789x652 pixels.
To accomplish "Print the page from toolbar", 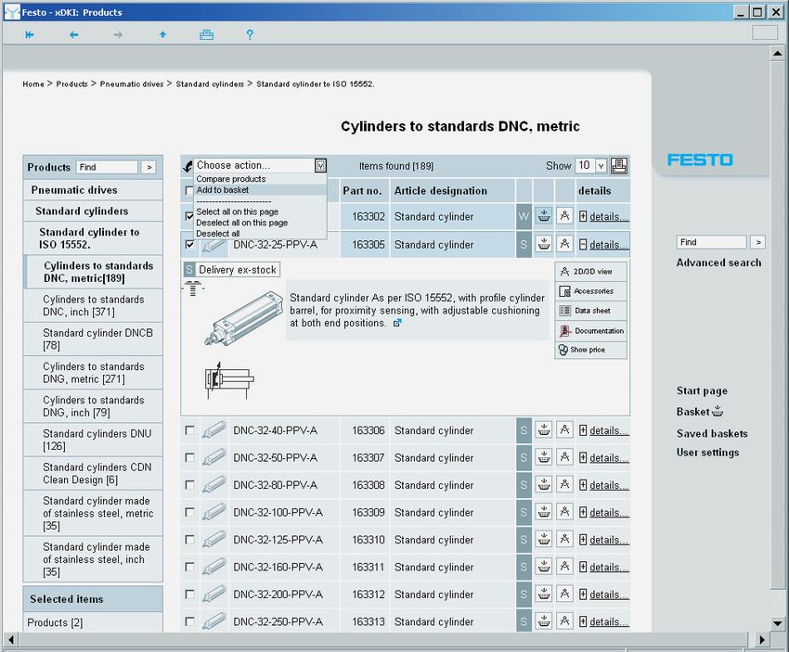I will coord(206,34).
